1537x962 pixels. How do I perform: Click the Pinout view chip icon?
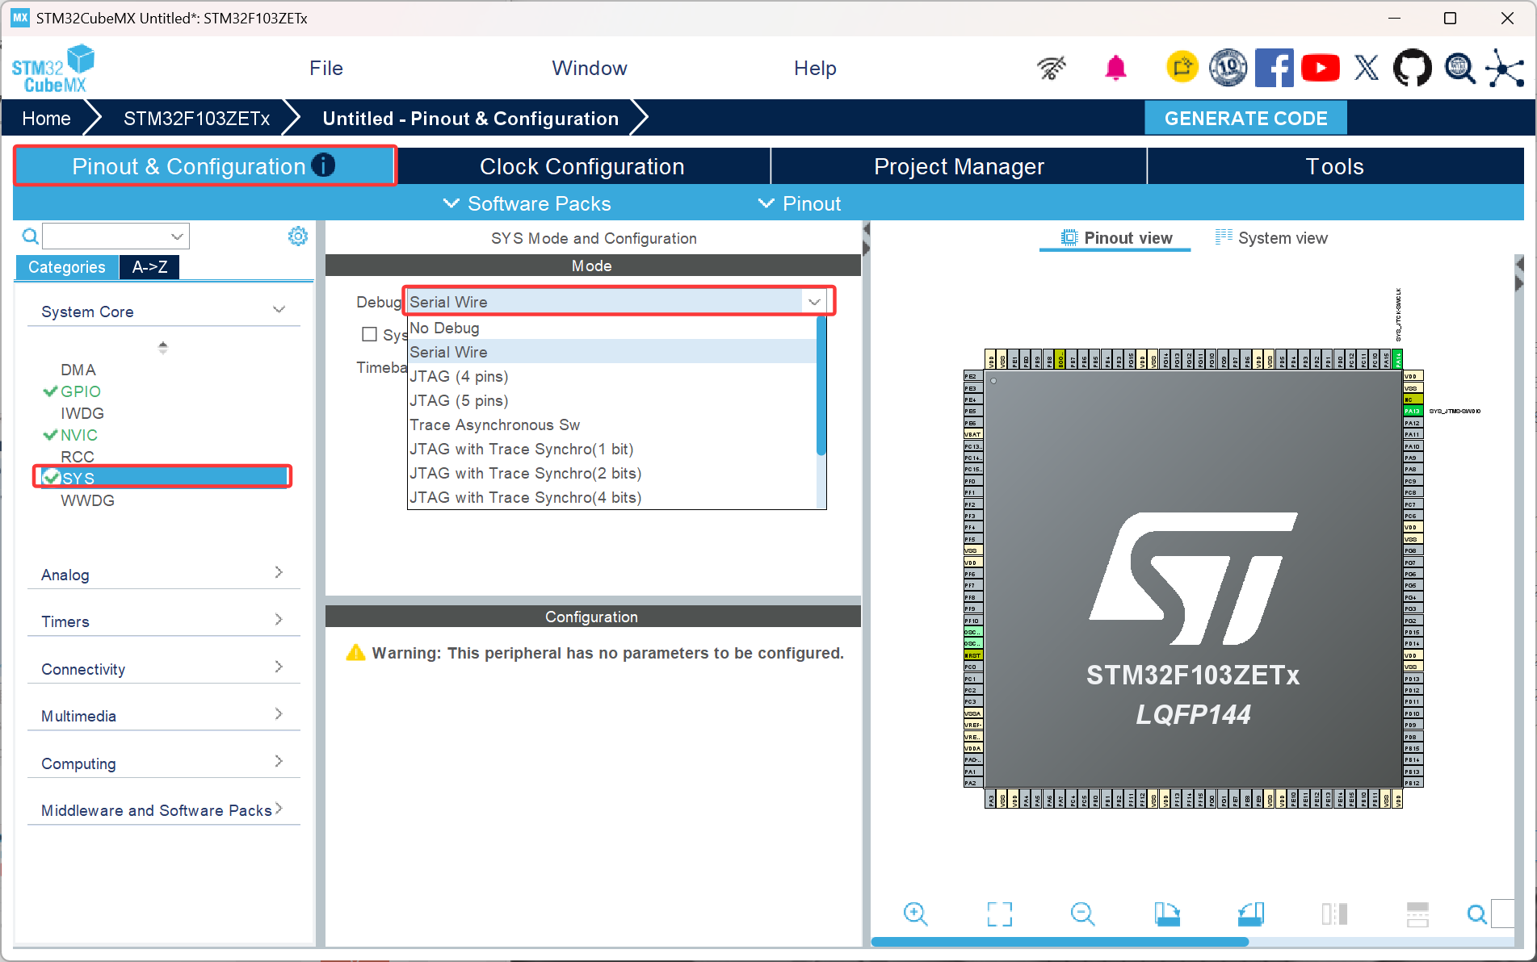pyautogui.click(x=1069, y=238)
